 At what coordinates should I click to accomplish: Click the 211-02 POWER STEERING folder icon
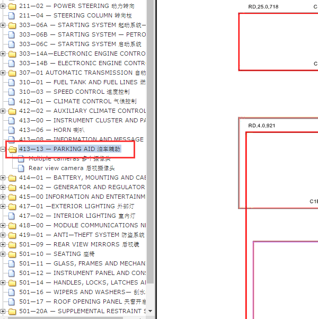pos(12,6)
